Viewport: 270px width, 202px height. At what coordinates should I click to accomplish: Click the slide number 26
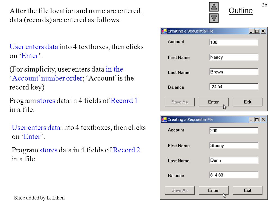264,5
